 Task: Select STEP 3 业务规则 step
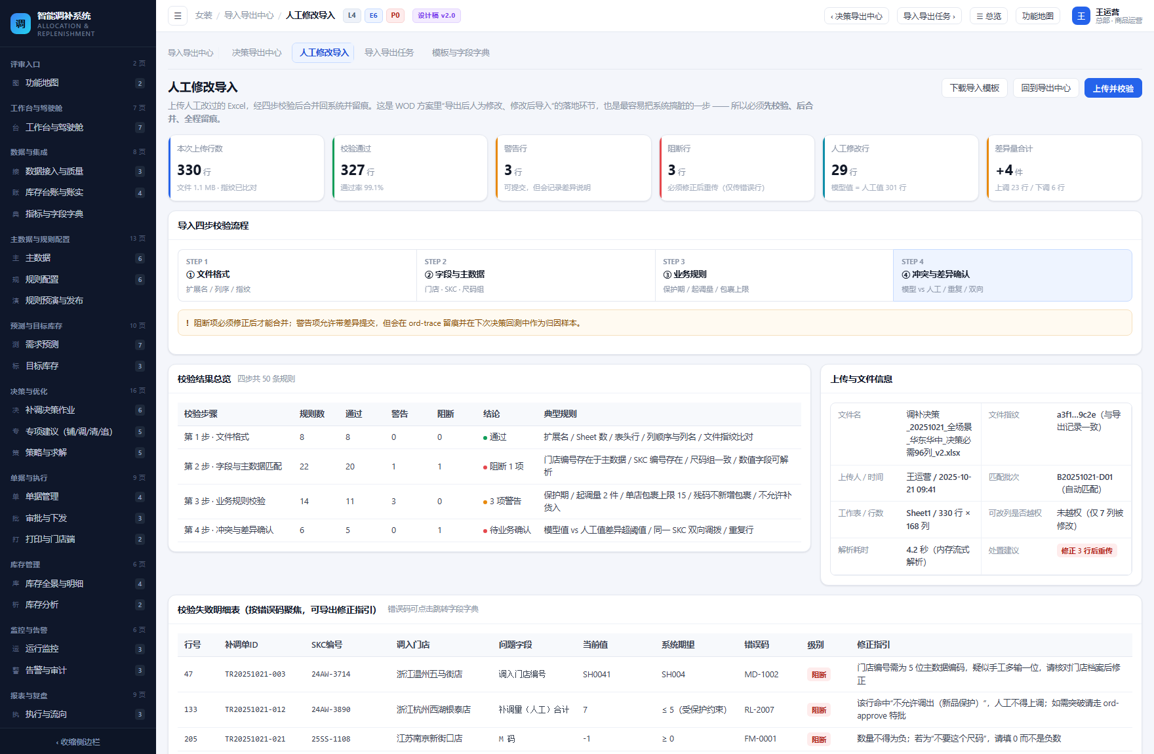click(774, 275)
